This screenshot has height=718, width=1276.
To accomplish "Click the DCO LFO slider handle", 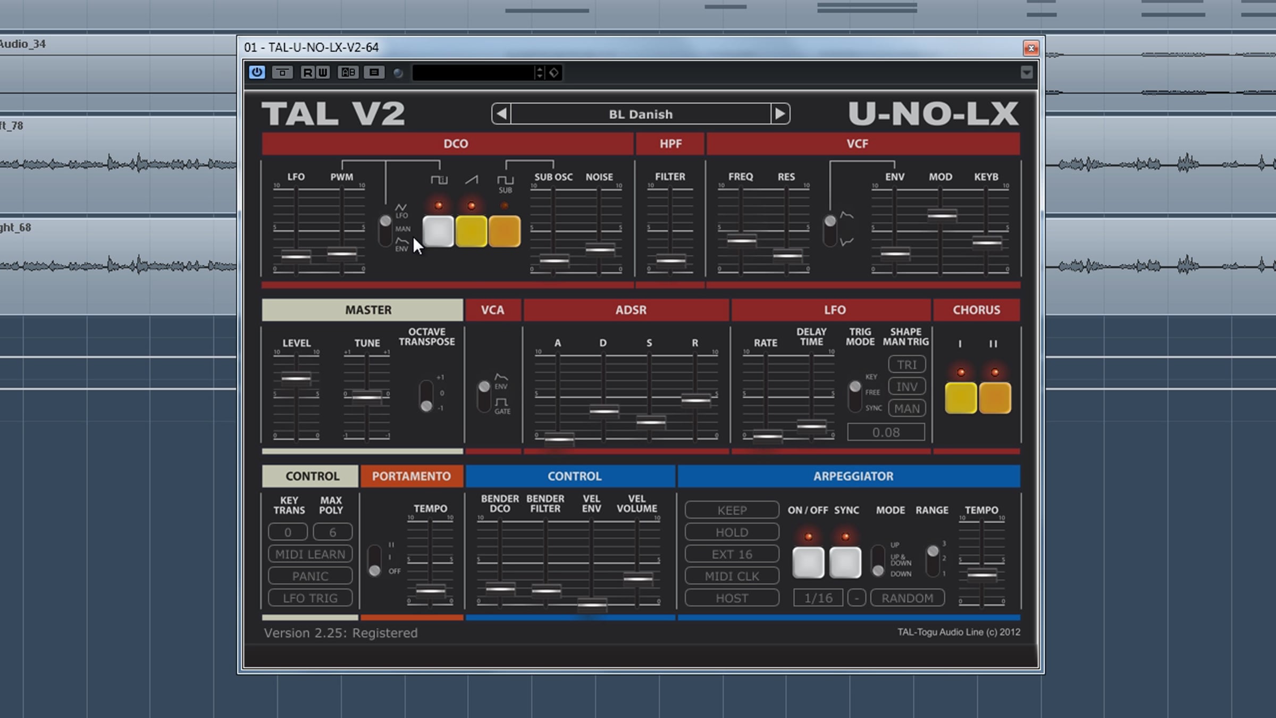I will [x=296, y=256].
